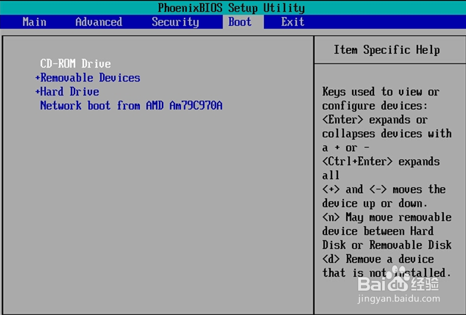Open the Main menu tab

click(x=35, y=22)
